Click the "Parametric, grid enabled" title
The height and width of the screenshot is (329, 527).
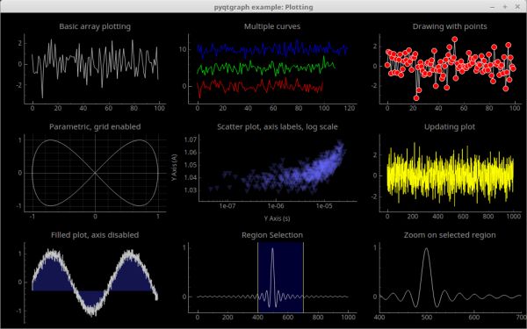(95, 127)
